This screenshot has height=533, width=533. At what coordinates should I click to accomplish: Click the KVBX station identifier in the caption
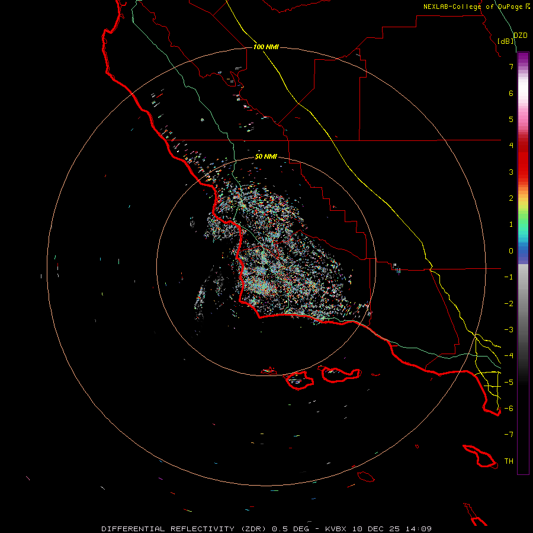336,529
